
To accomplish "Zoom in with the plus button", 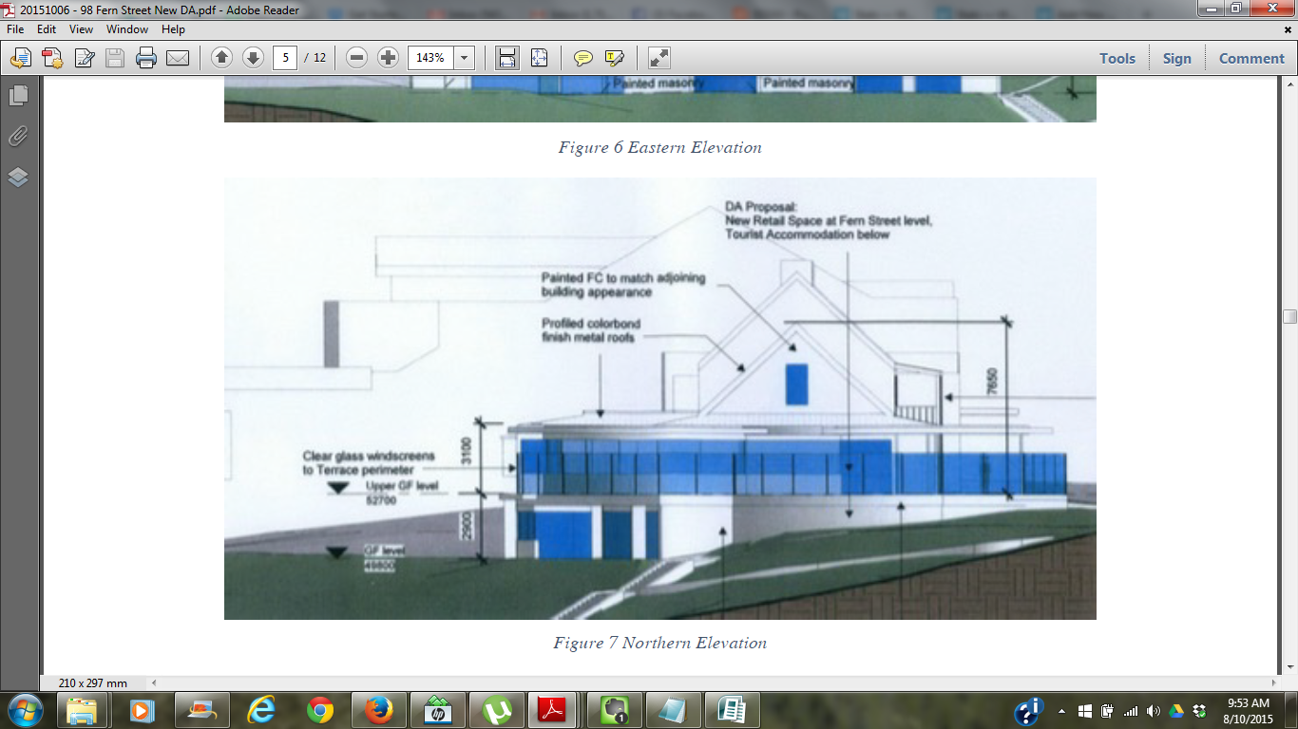I will pyautogui.click(x=388, y=58).
